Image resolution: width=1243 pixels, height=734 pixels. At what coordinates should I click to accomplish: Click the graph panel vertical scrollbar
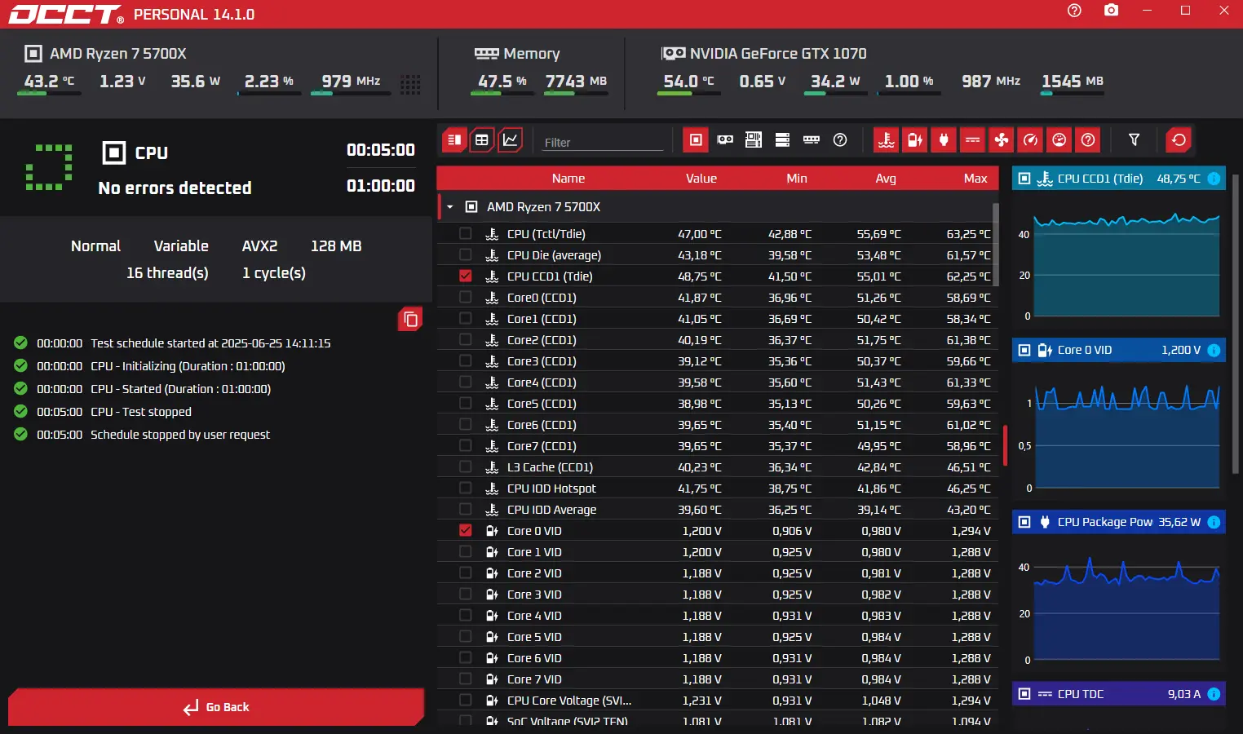1235,323
